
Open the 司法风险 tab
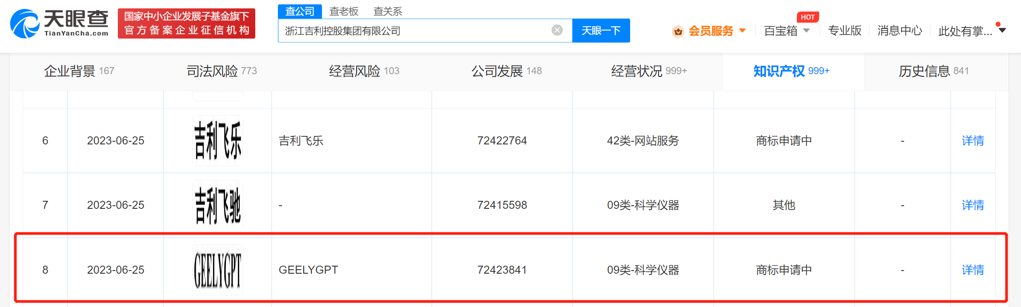point(221,71)
